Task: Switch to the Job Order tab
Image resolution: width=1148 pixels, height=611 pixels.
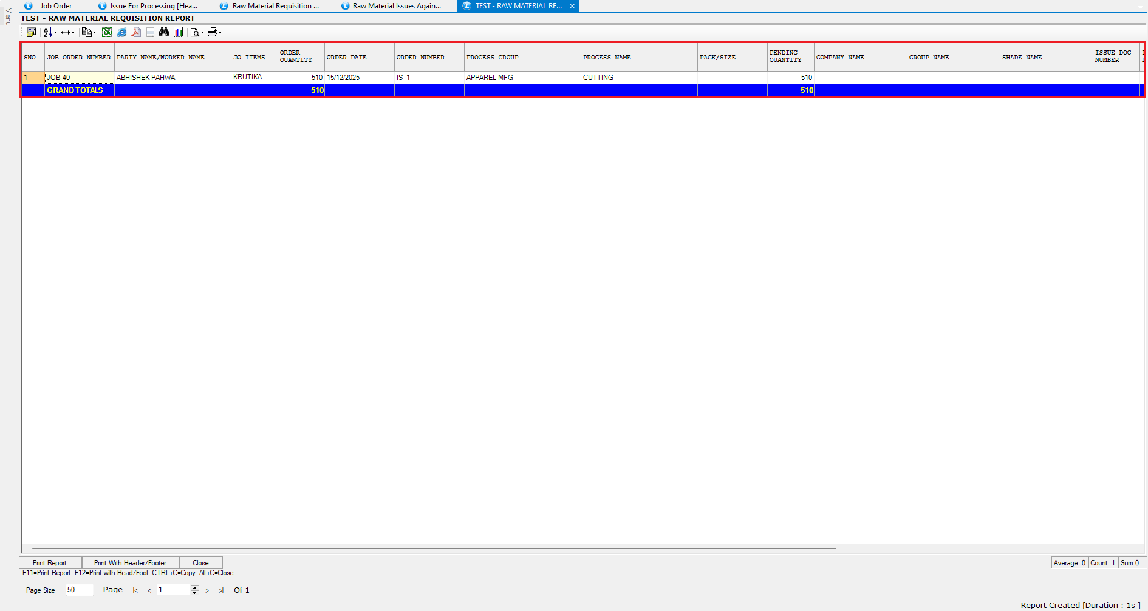Action: (x=56, y=6)
